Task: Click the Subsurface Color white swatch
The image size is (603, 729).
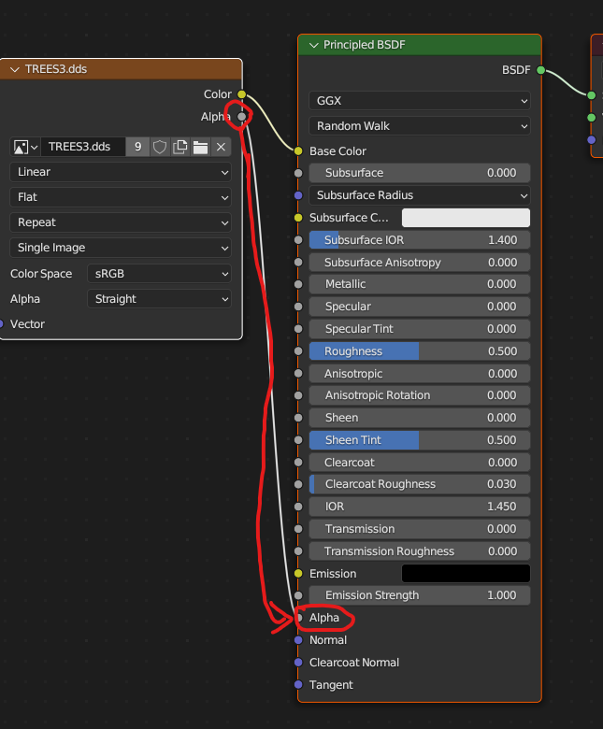Action: pos(466,218)
